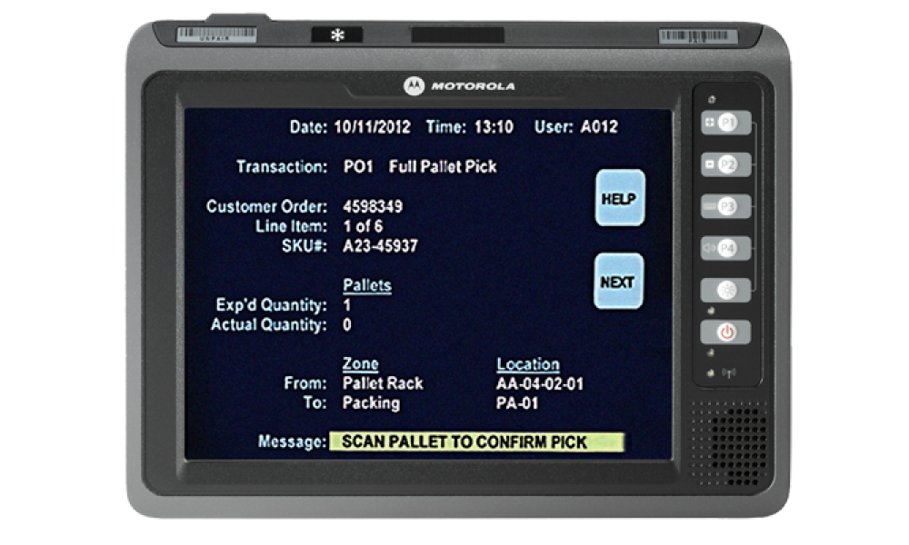Click the Full Pallet Pick transaction text
This screenshot has width=909, height=545.
point(443,167)
